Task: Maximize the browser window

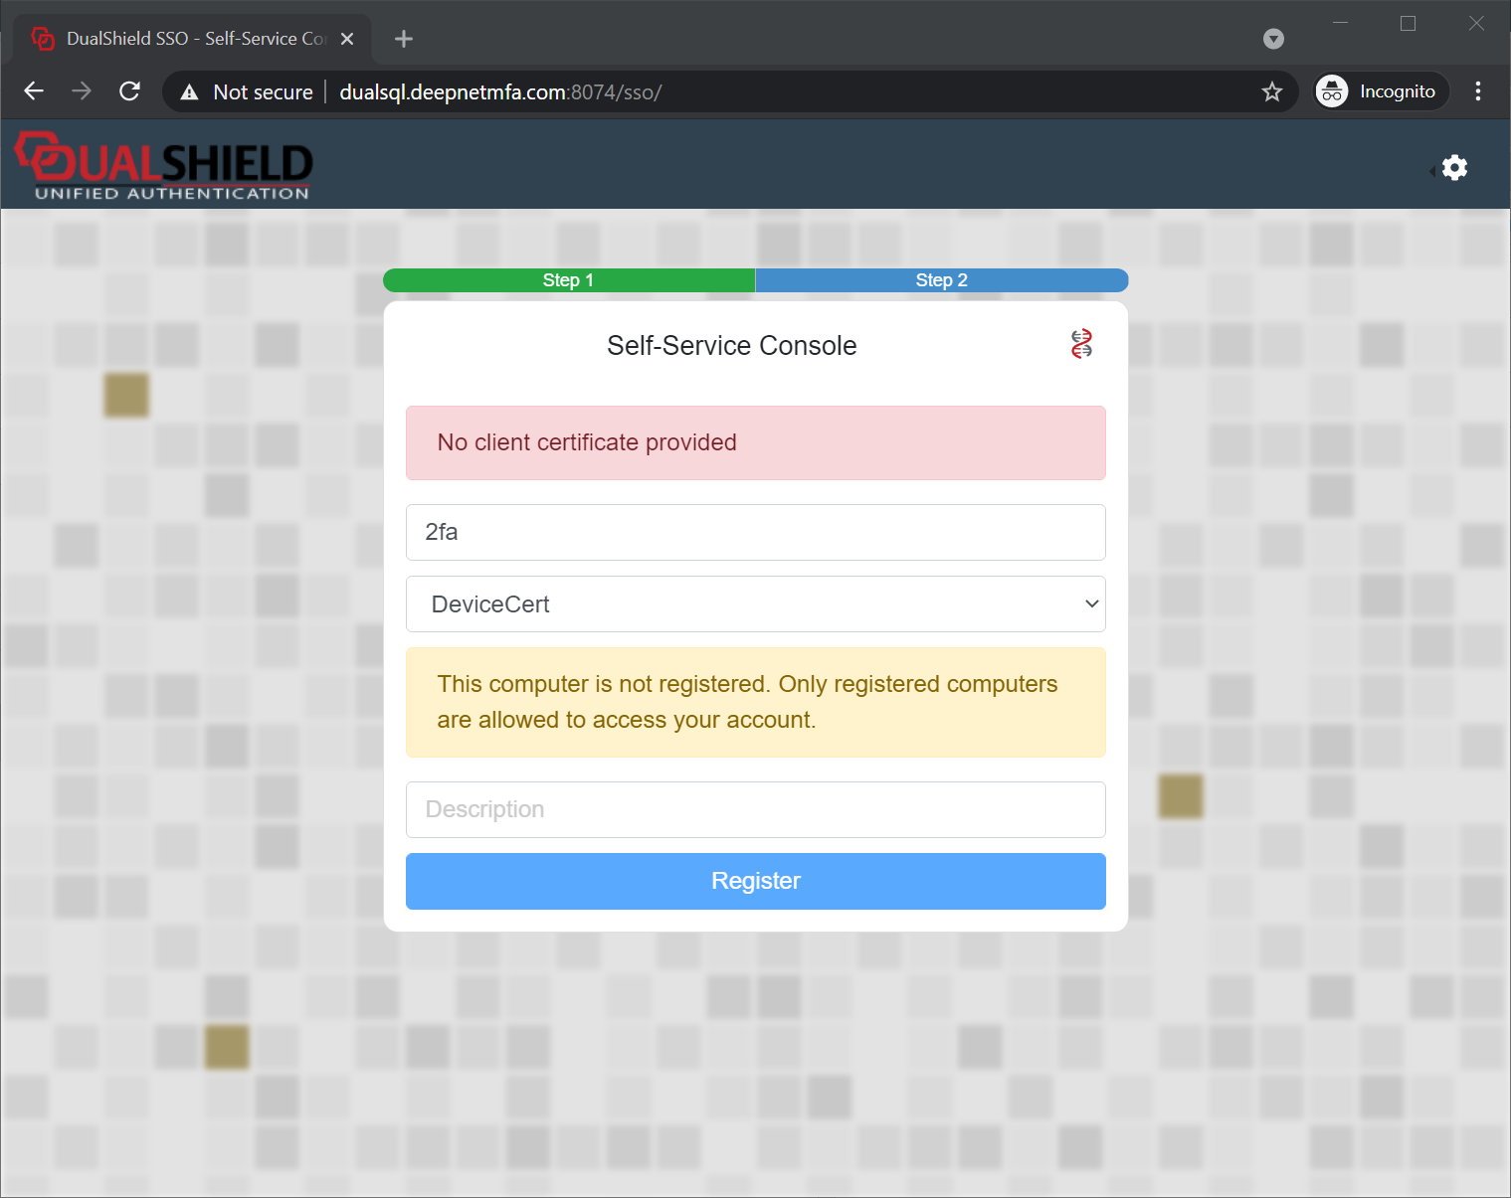Action: [x=1408, y=23]
